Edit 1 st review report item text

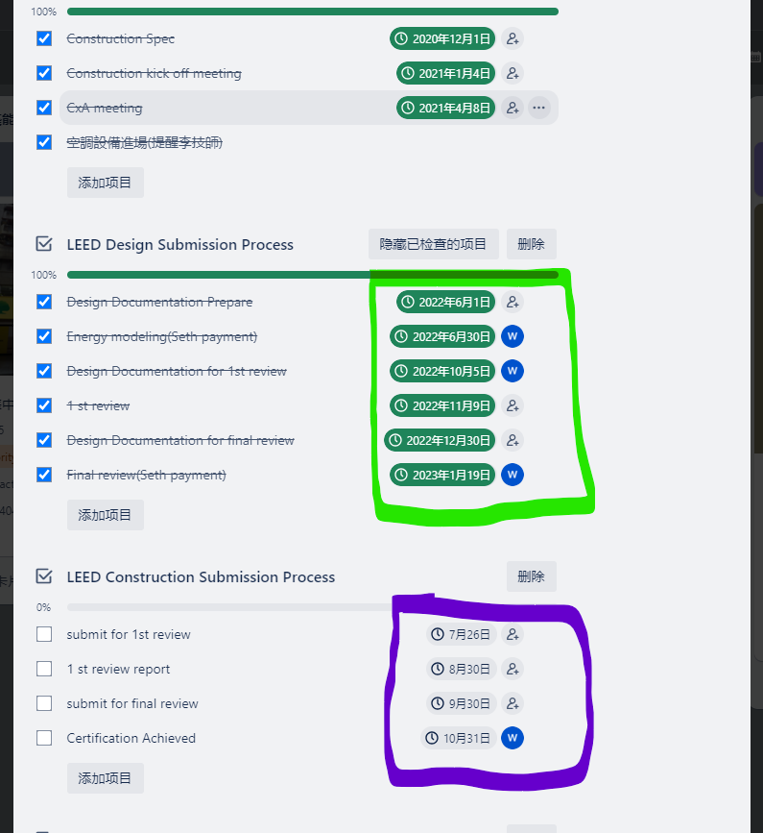click(118, 669)
